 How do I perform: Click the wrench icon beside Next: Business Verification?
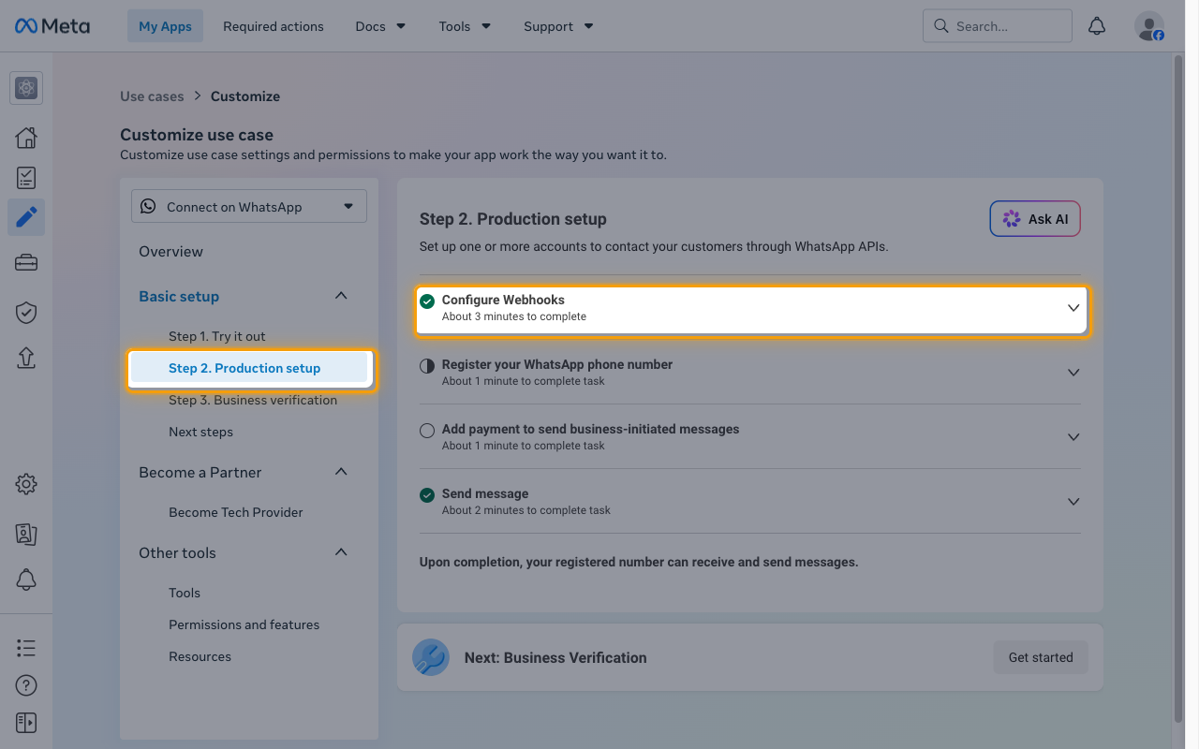tap(431, 657)
